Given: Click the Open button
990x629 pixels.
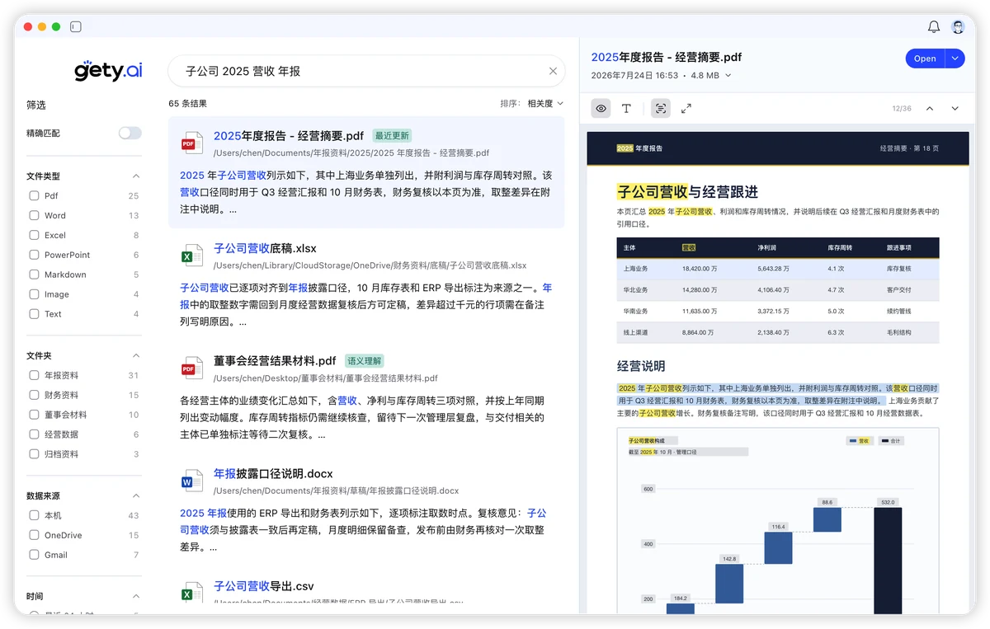Looking at the screenshot, I should click(925, 59).
